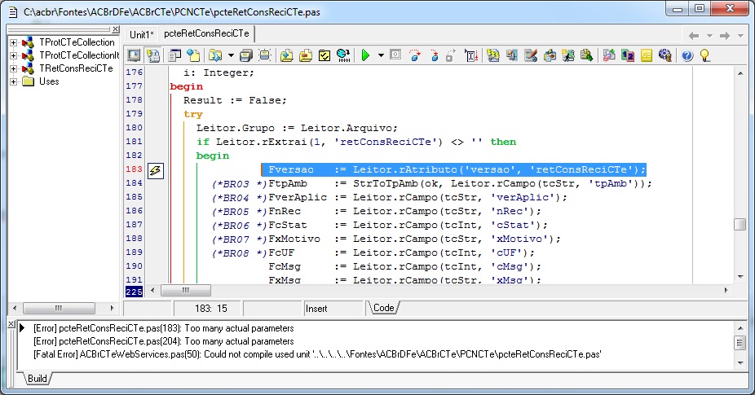Click the editor scrollbar down arrow
755x395 pixels.
click(740, 277)
